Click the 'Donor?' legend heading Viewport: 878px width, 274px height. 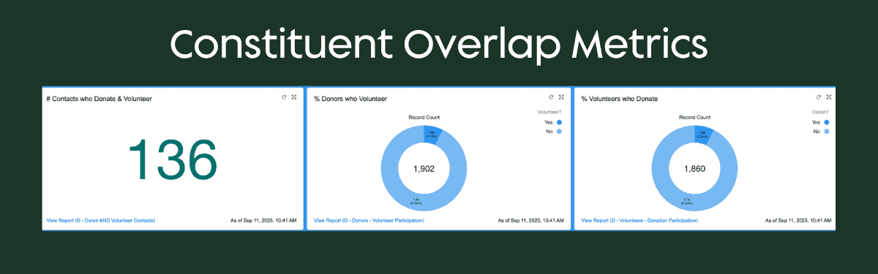821,113
